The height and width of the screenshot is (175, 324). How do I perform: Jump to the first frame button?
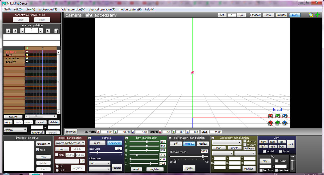coord(8,31)
